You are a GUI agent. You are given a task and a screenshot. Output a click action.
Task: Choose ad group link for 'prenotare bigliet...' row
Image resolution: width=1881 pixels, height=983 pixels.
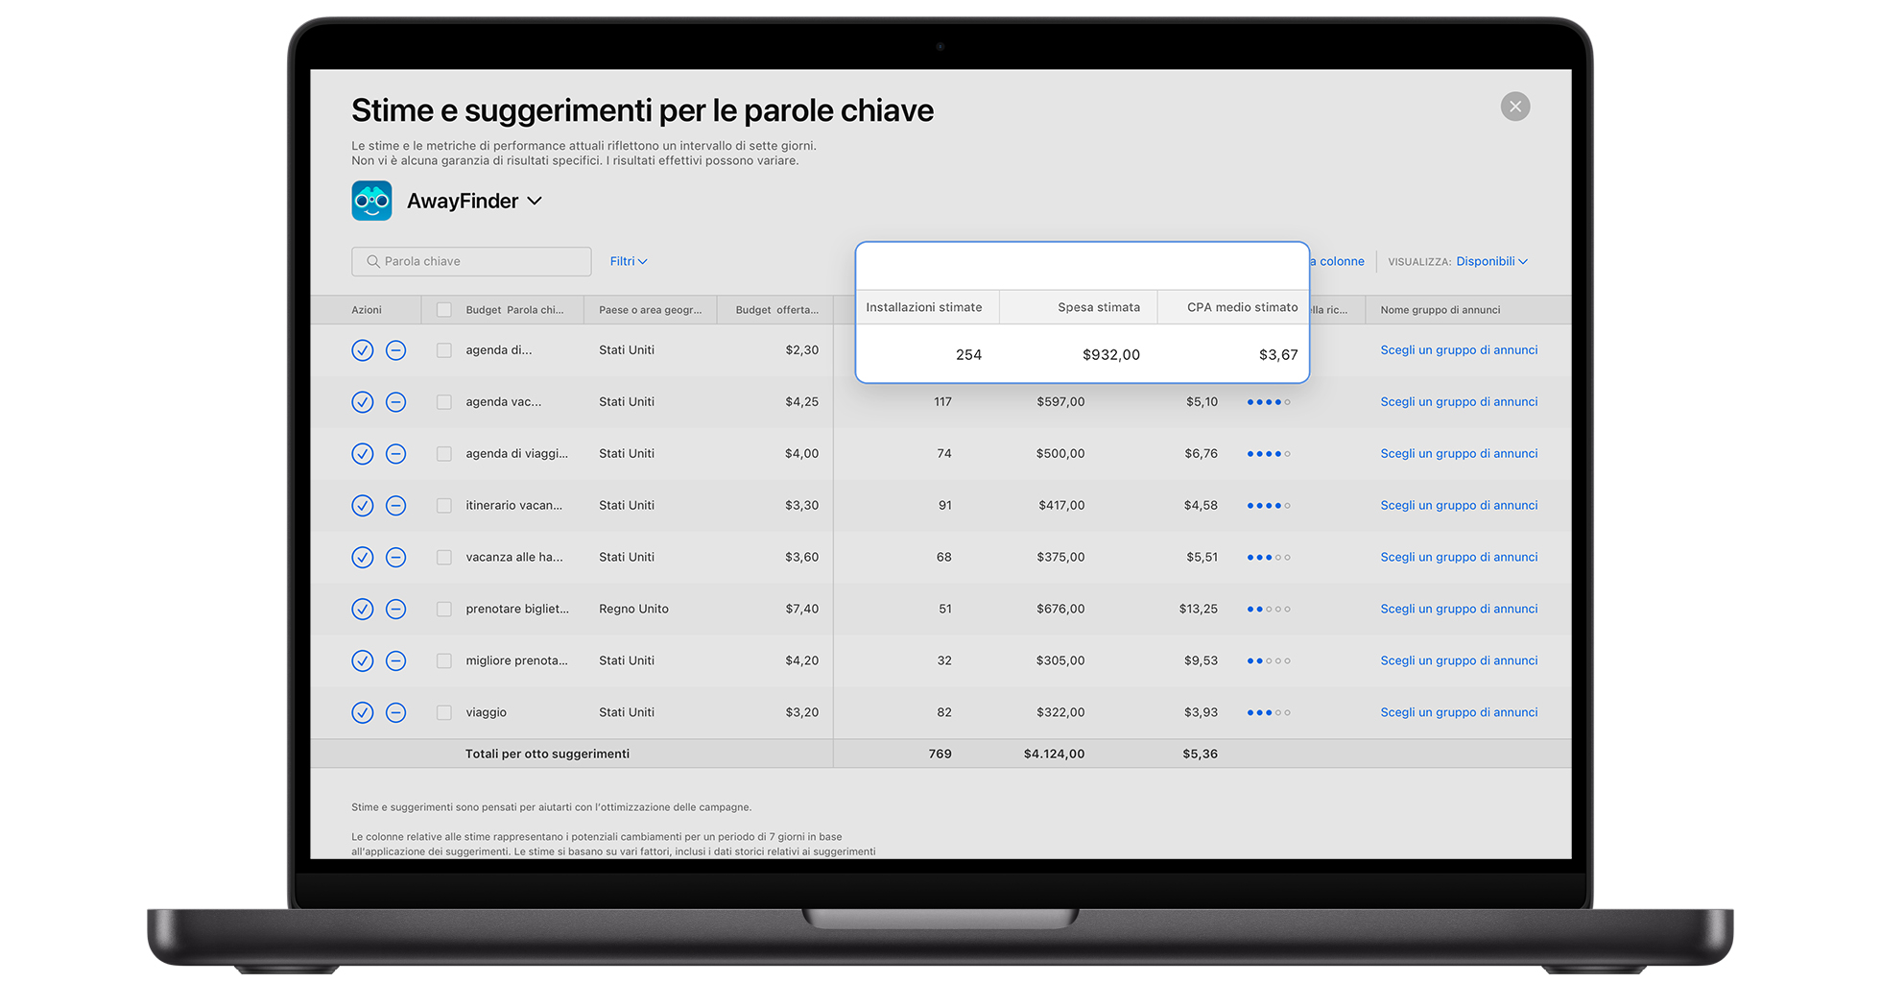[1459, 609]
